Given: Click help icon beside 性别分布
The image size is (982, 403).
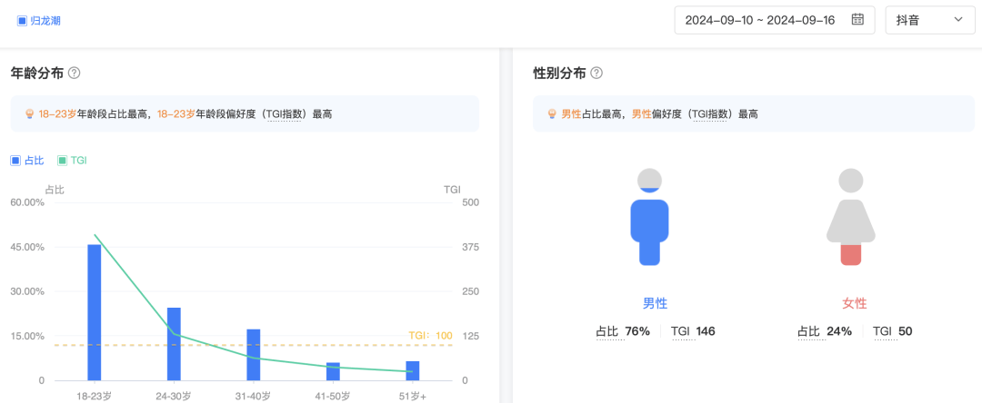Looking at the screenshot, I should [596, 74].
